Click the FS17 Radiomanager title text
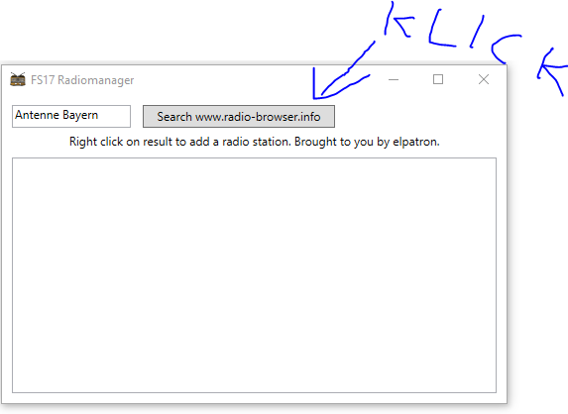Viewport: 568px width, 414px height. point(82,80)
